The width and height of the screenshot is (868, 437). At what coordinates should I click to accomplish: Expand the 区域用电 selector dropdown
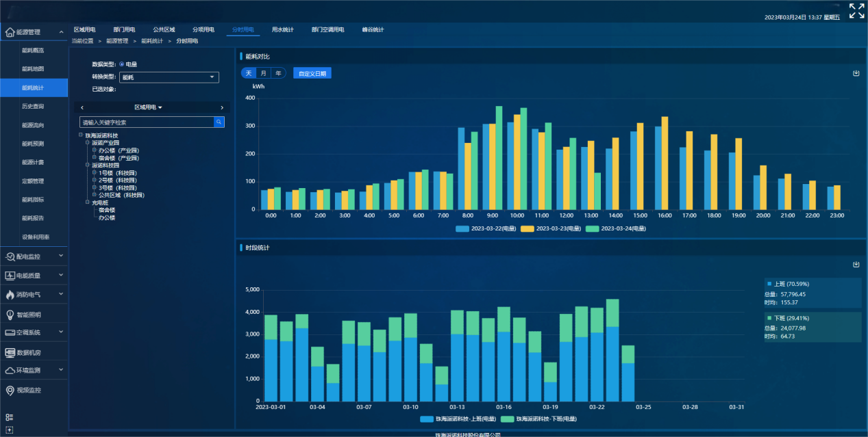point(149,107)
